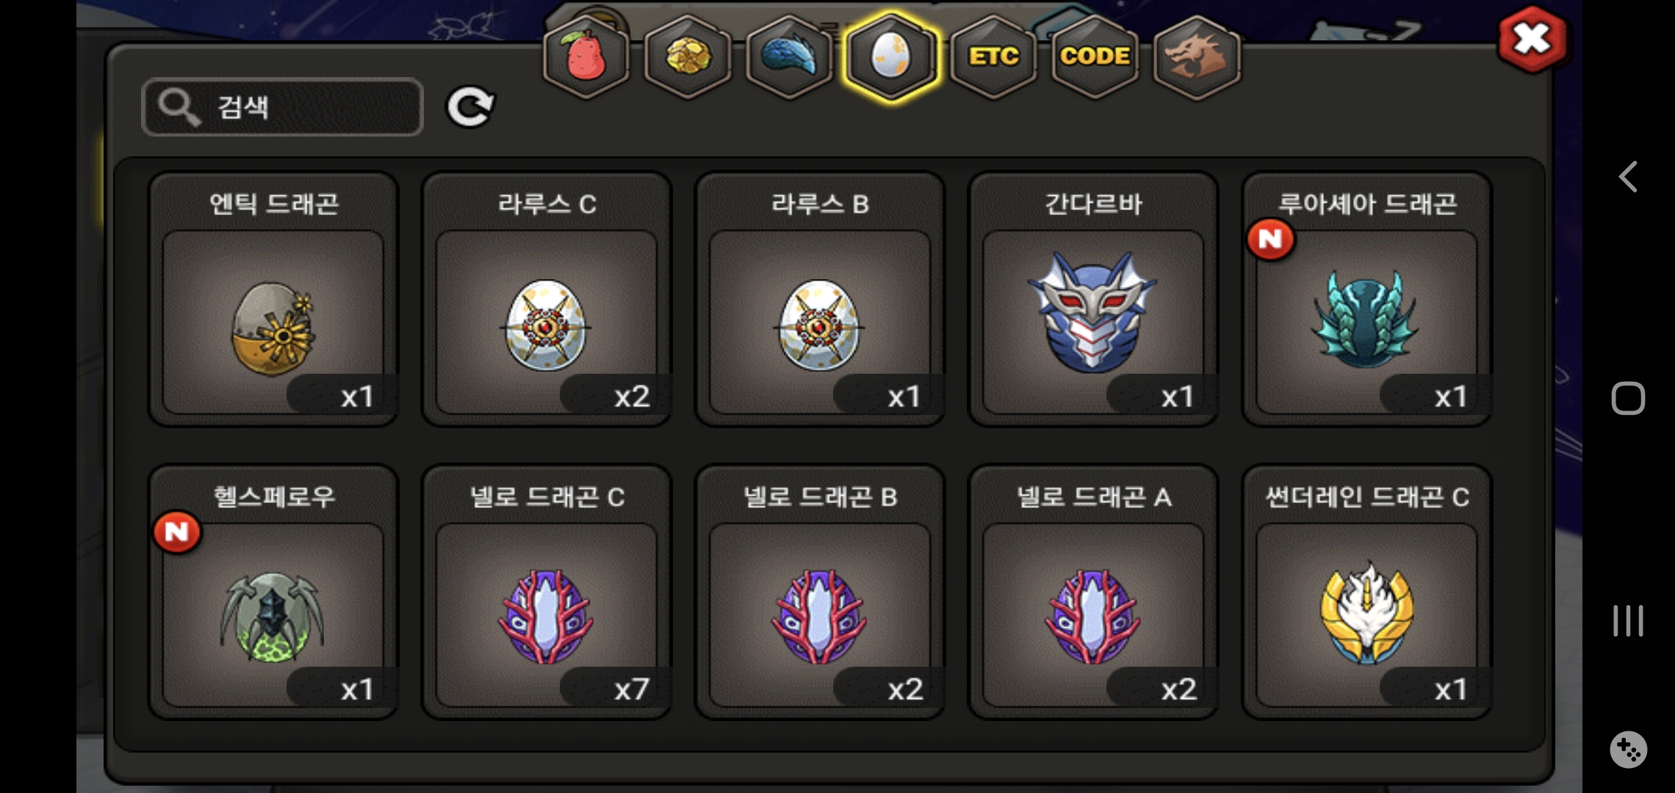Choose the 썬더레인 드래곤 C egg
1675x793 pixels.
pyautogui.click(x=1366, y=592)
